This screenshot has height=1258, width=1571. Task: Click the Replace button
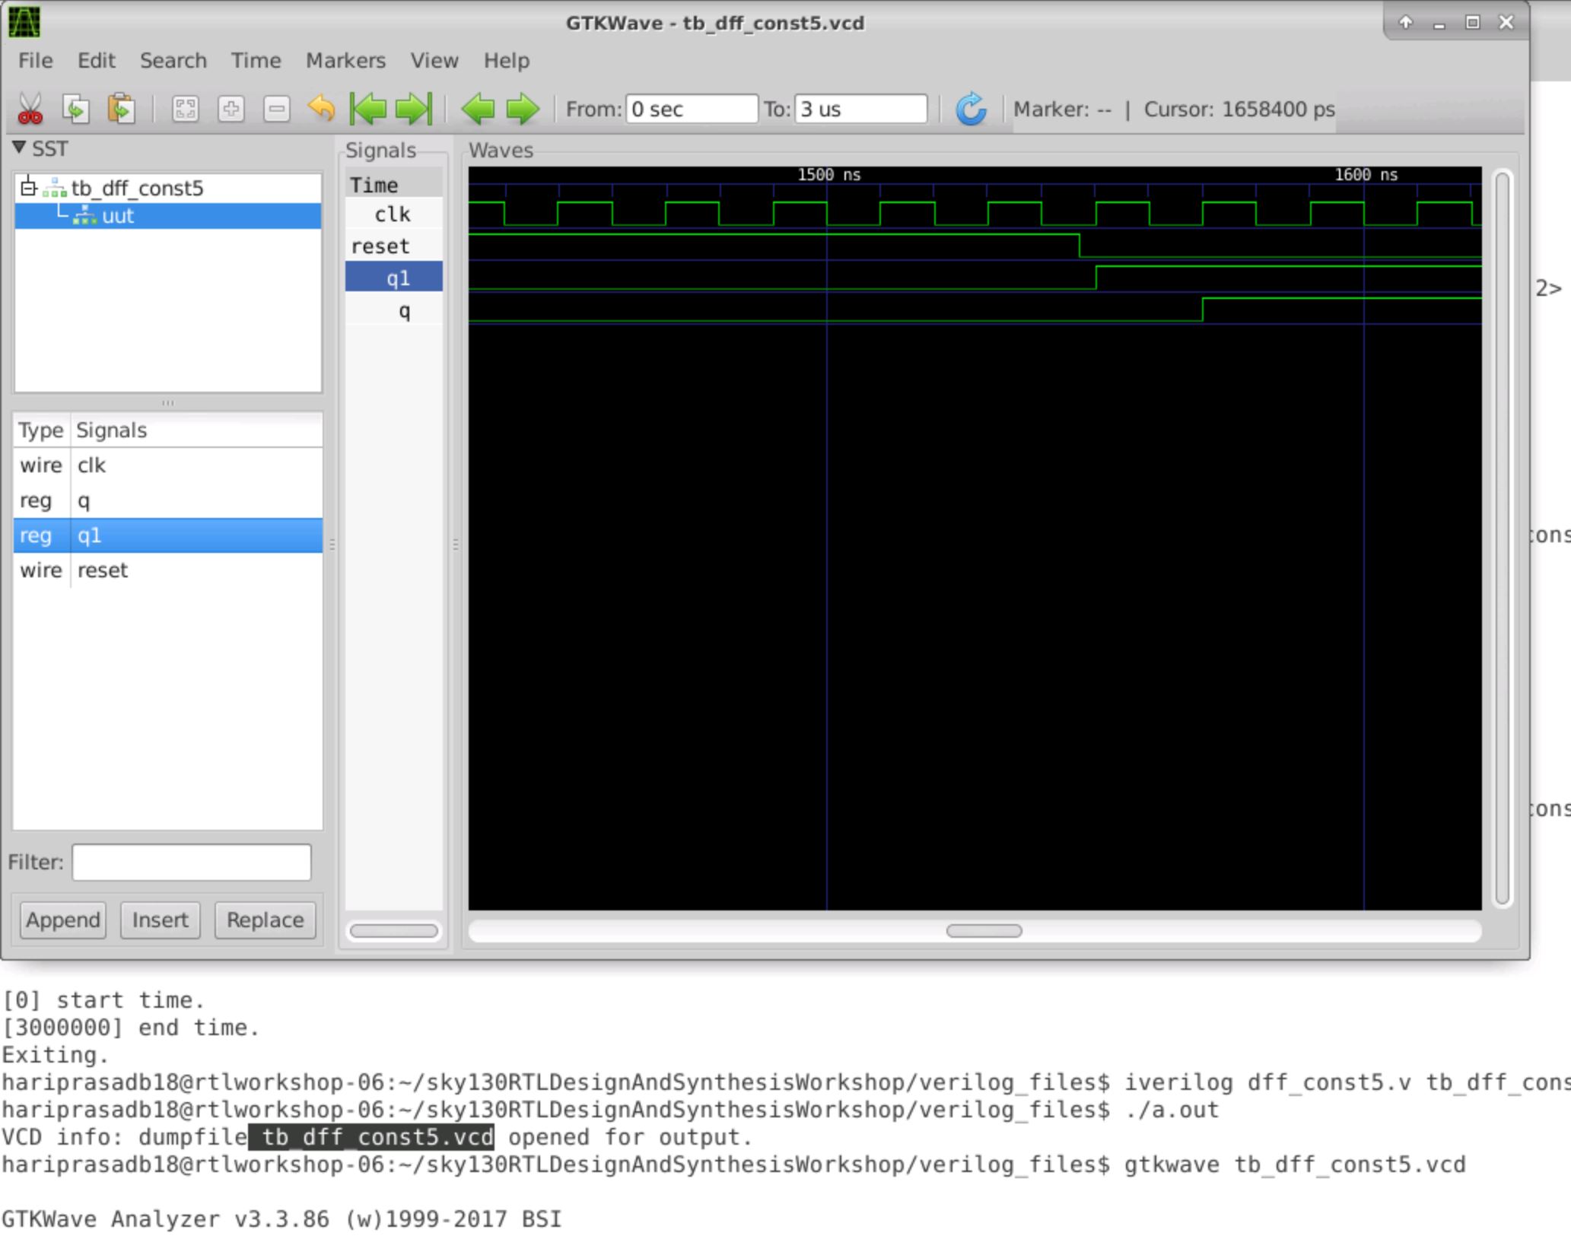point(264,920)
